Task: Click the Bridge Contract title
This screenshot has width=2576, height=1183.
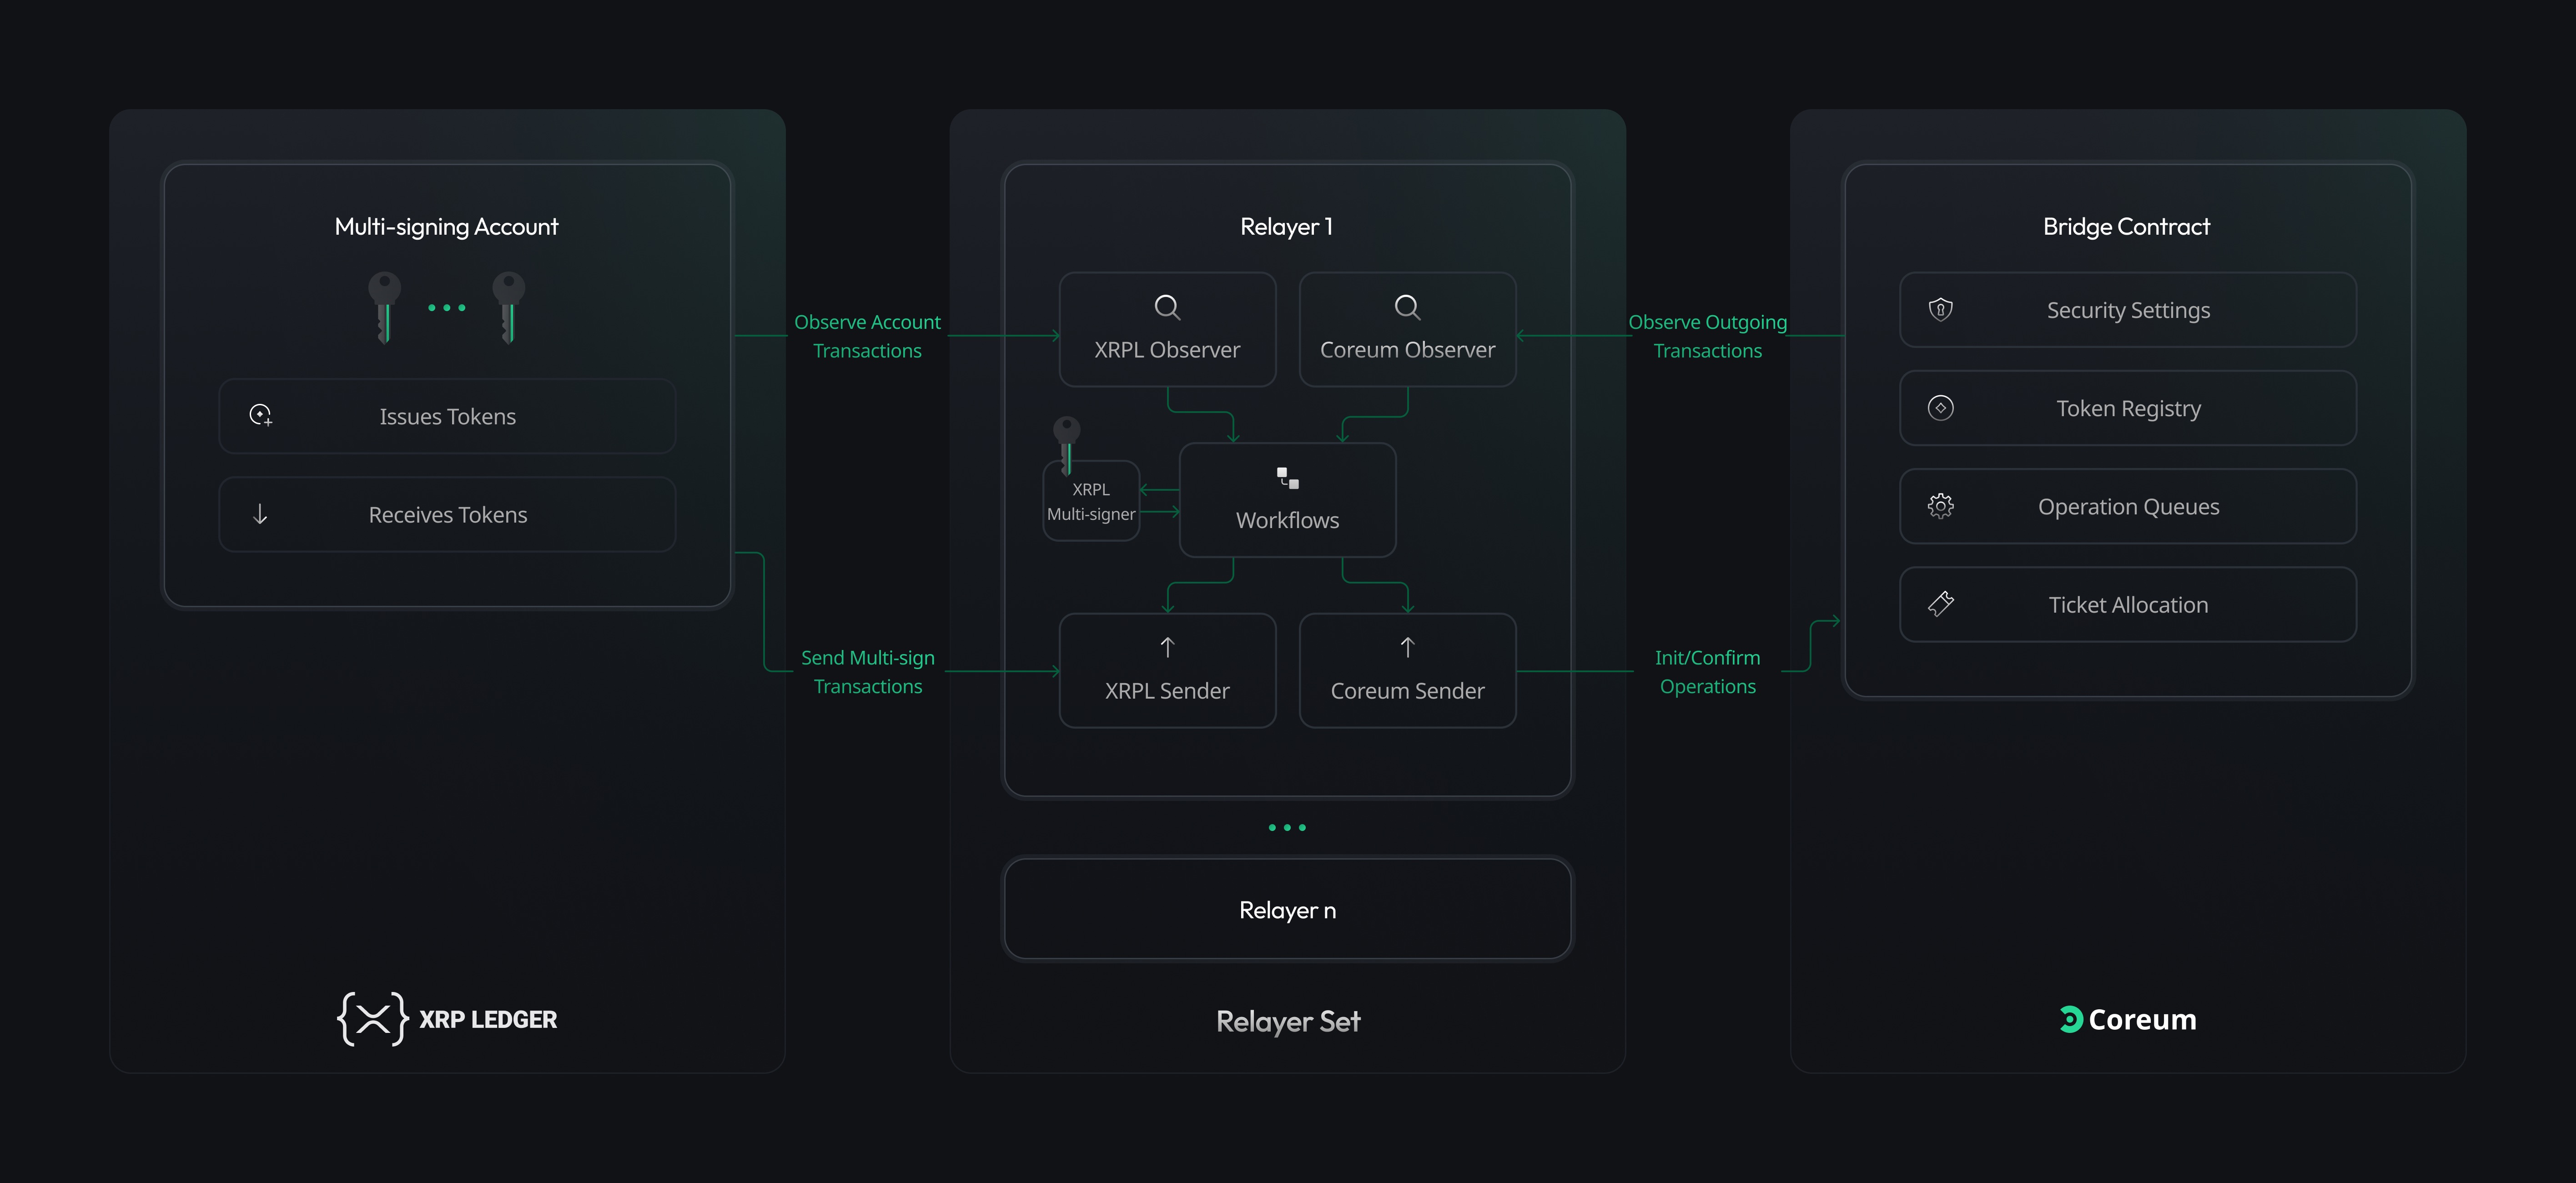Action: [2126, 227]
